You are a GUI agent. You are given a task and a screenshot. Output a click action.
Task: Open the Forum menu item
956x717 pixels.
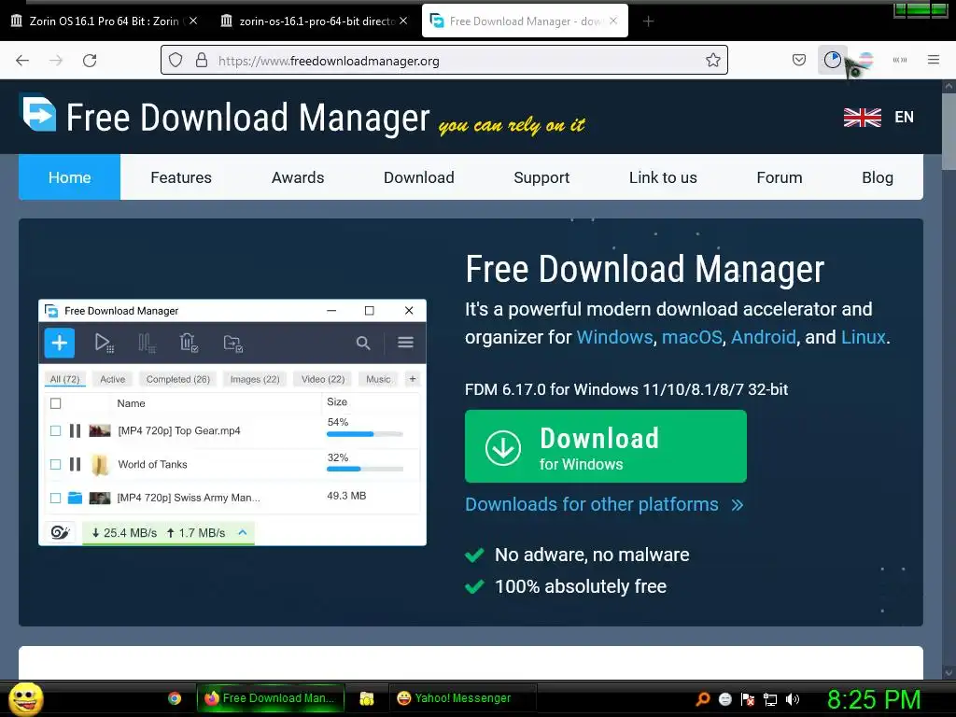point(780,177)
